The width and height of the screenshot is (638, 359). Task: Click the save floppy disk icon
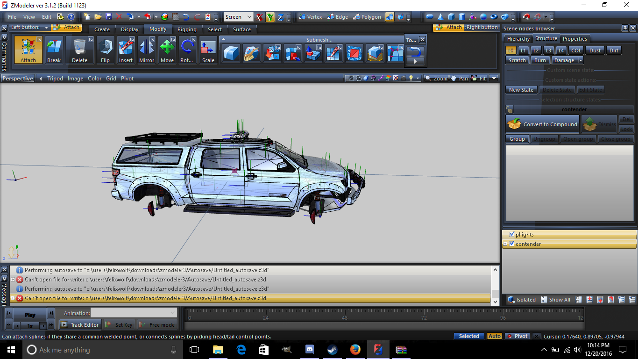108,17
